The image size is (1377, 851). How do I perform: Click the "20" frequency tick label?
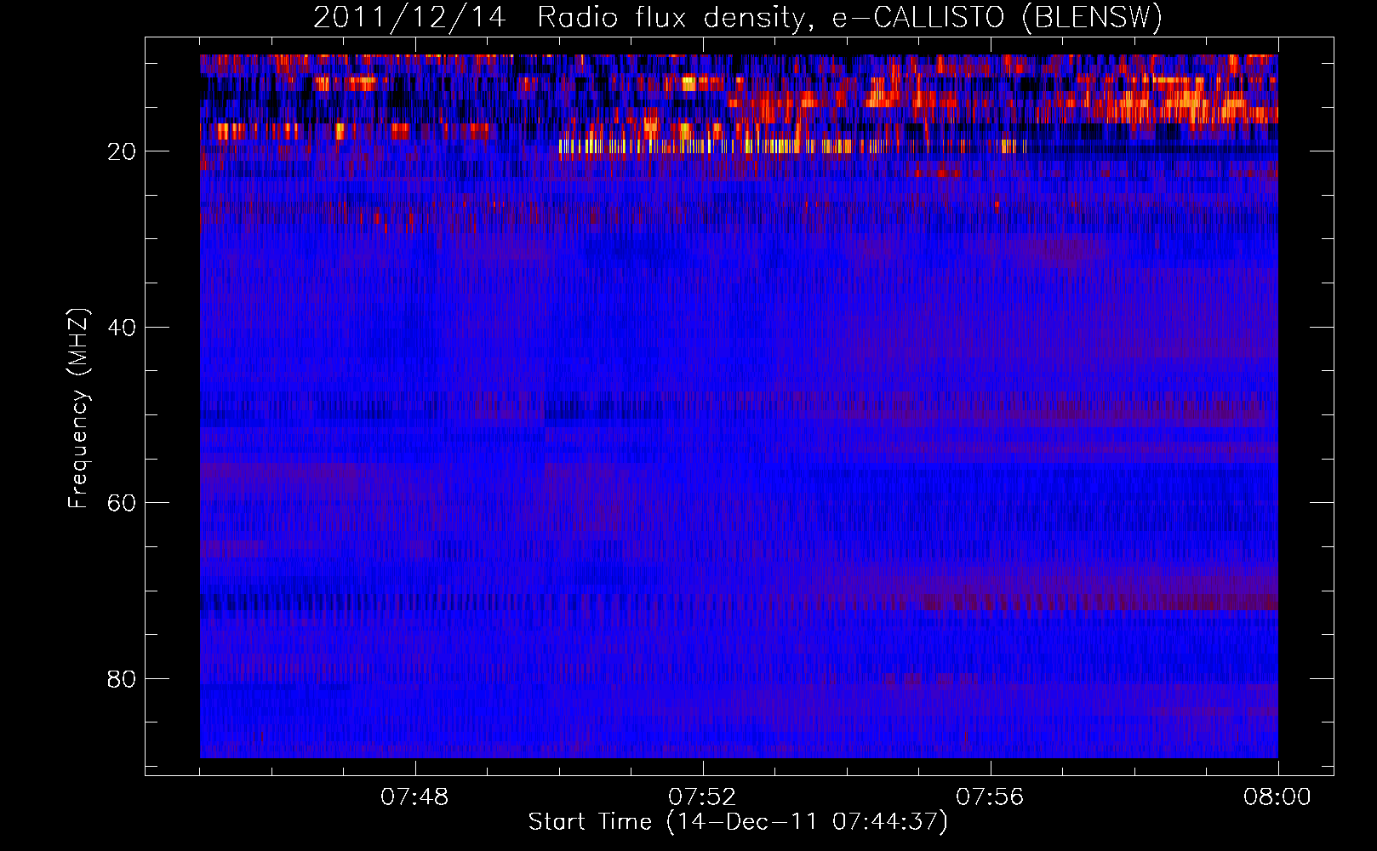pyautogui.click(x=123, y=151)
